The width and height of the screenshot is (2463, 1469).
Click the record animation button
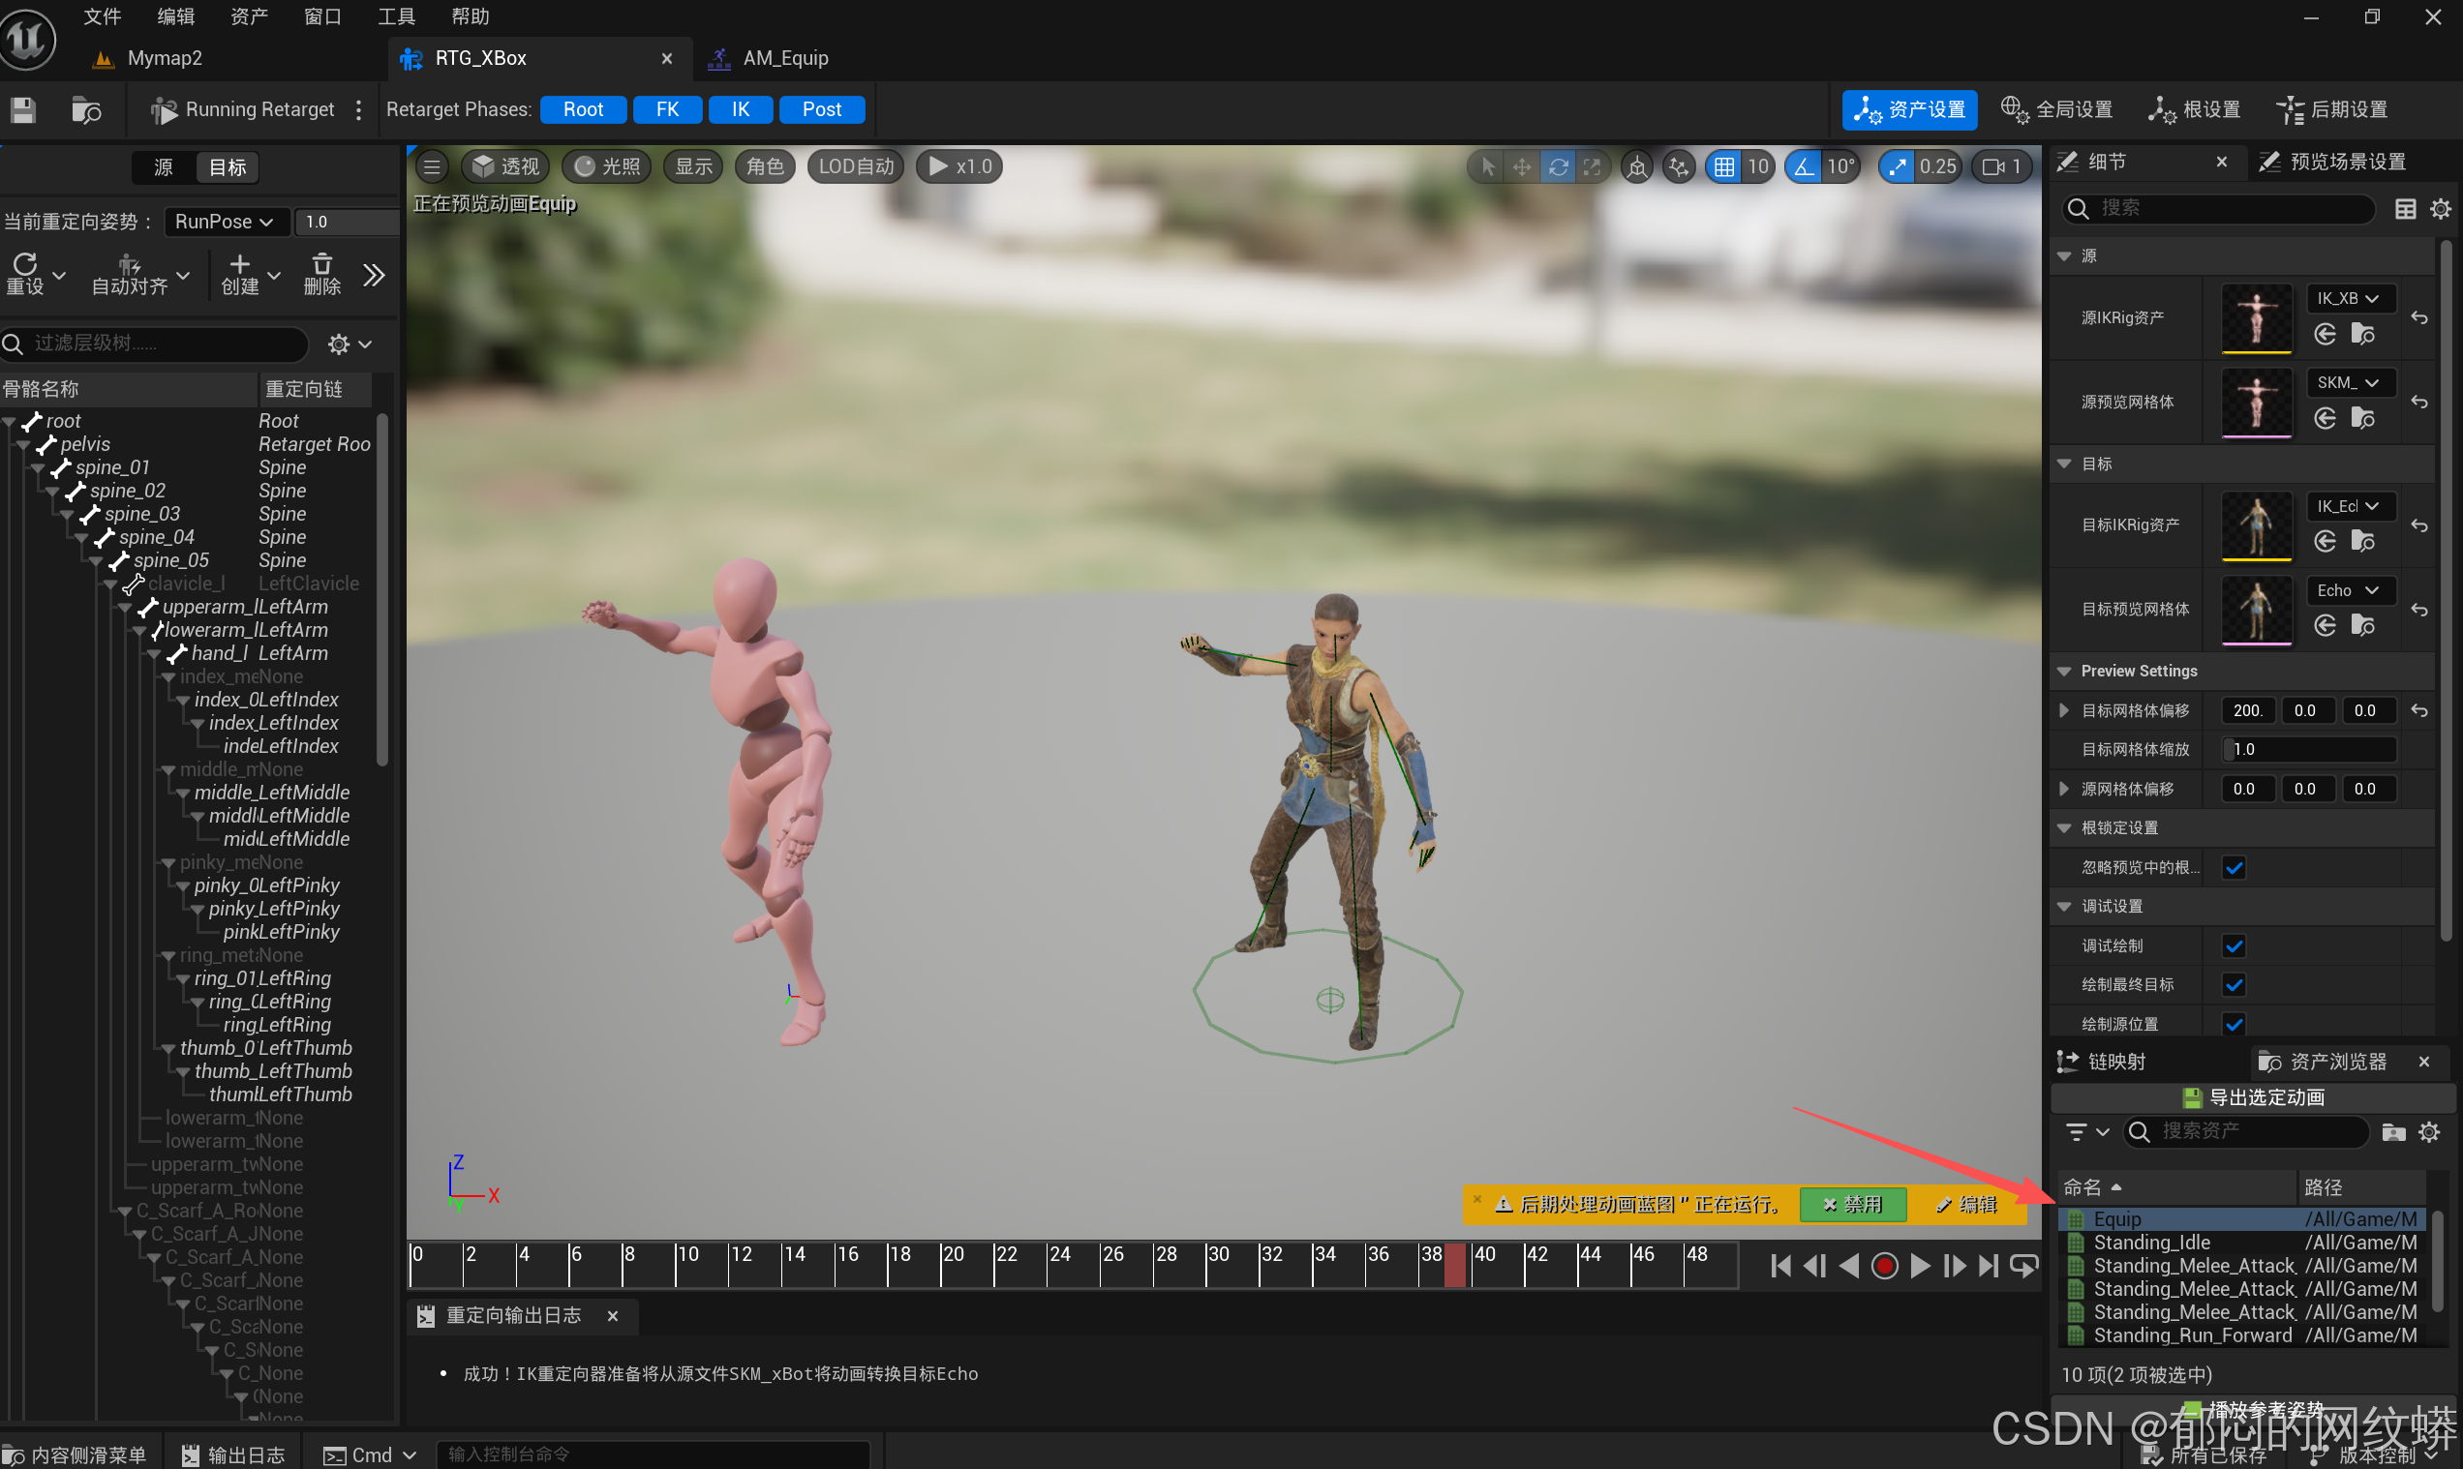click(x=1885, y=1266)
